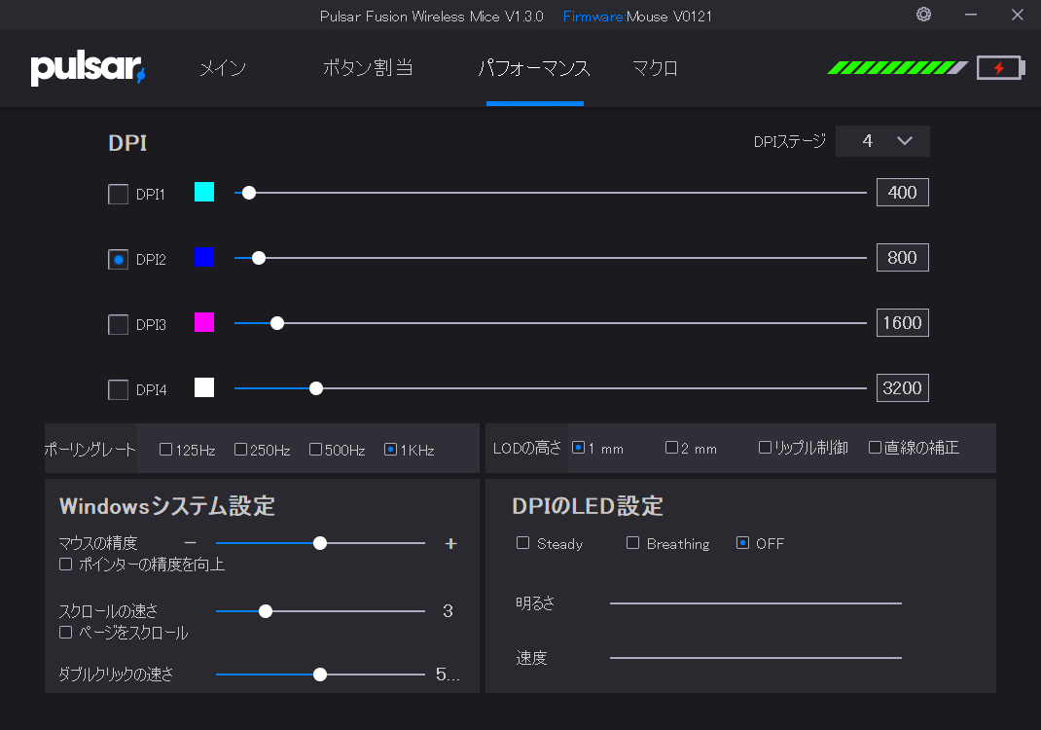The height and width of the screenshot is (730, 1041).
Task: Click the minus icon for mouse precision
Action: pos(191,543)
